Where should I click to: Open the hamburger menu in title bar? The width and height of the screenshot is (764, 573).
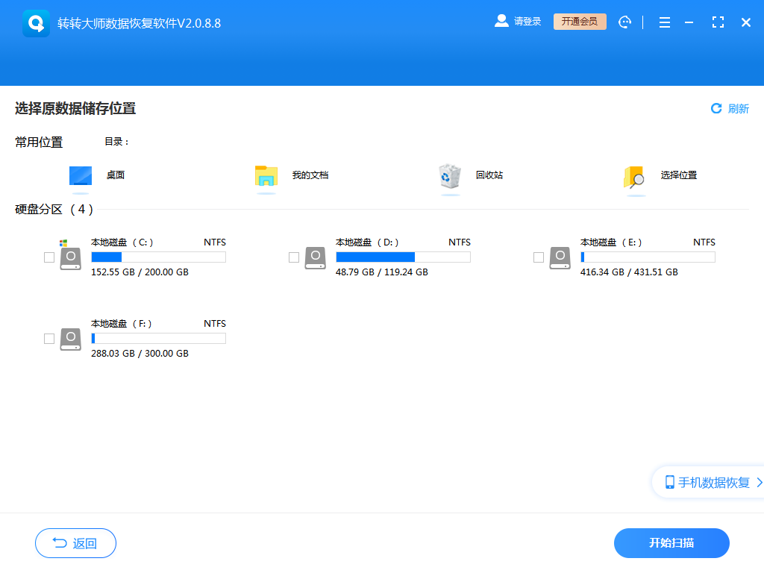point(664,22)
